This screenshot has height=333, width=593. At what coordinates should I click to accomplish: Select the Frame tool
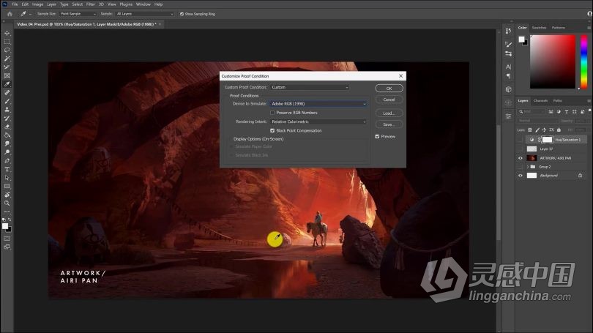7,75
